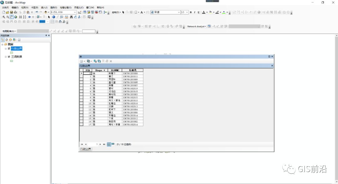Undo the last action icon
The image size is (338, 184).
tap(37, 12)
